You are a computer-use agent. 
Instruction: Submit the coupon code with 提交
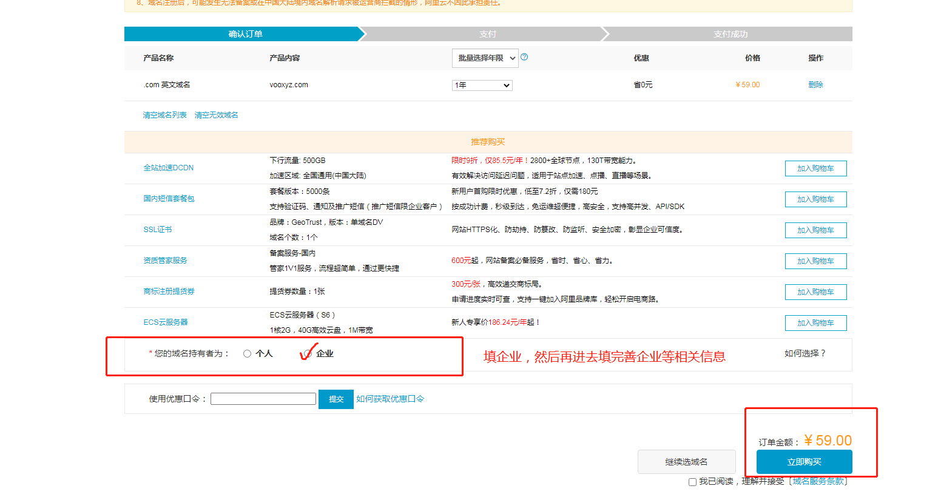coord(336,399)
